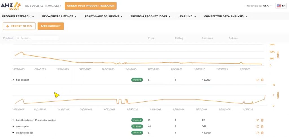Open external link for aroma plan keyword
Image resolution: width=289 pixels, height=139 pixels.
pos(258,127)
